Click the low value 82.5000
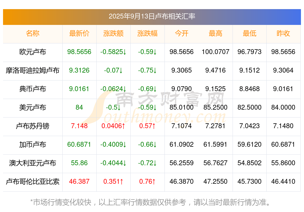 click(x=249, y=107)
